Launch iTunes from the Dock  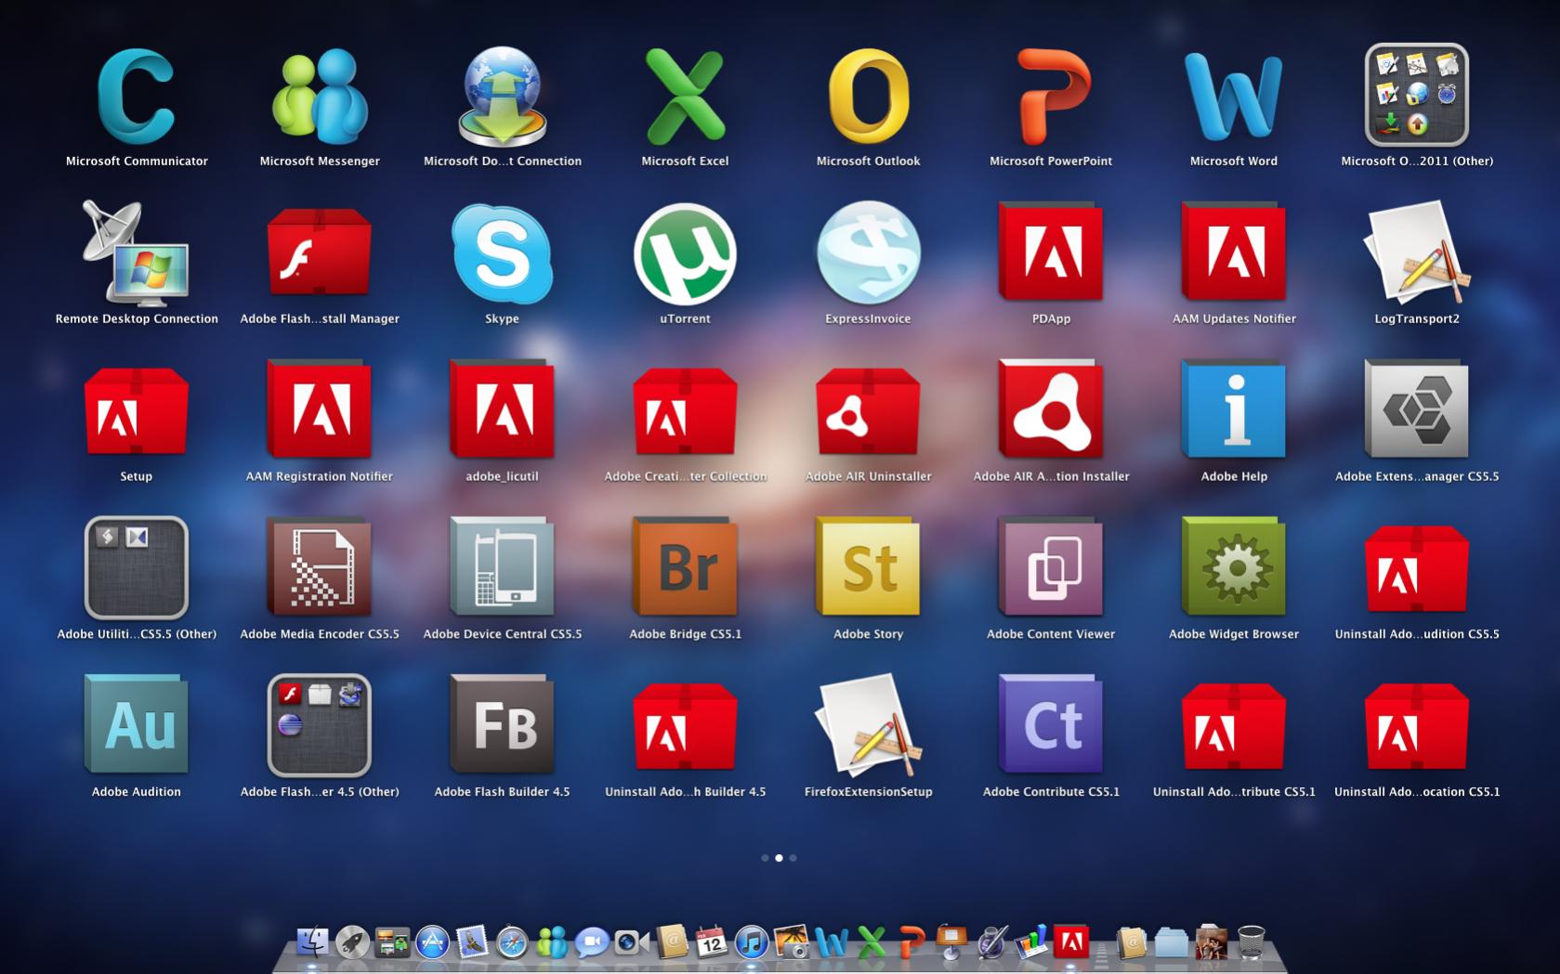point(751,942)
